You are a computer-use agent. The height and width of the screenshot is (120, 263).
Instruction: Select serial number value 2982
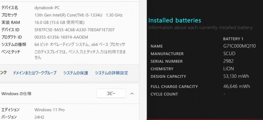point(228,61)
